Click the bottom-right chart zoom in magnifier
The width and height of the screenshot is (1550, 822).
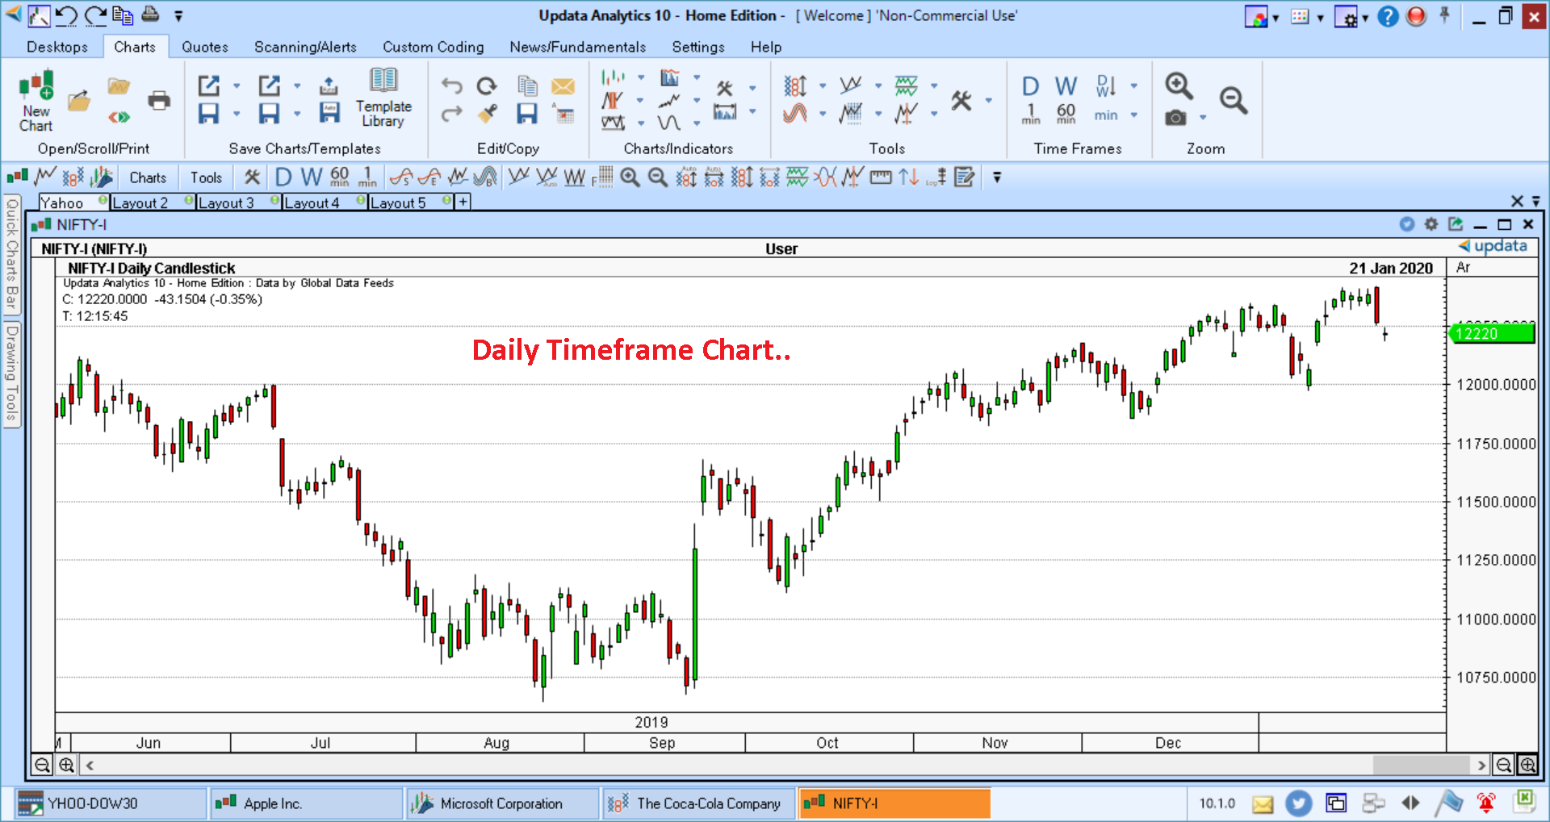click(1527, 765)
